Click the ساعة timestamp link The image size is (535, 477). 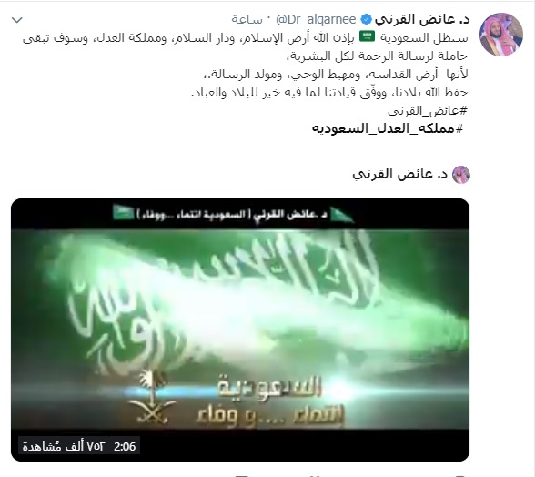click(x=247, y=20)
